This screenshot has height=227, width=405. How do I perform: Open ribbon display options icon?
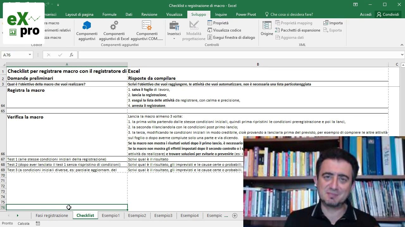click(355, 4)
